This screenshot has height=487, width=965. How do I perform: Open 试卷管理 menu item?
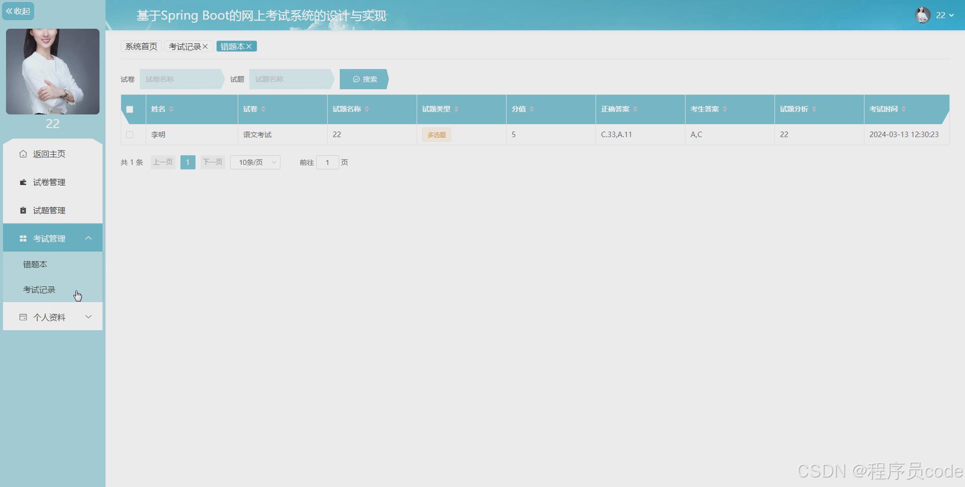coord(53,182)
